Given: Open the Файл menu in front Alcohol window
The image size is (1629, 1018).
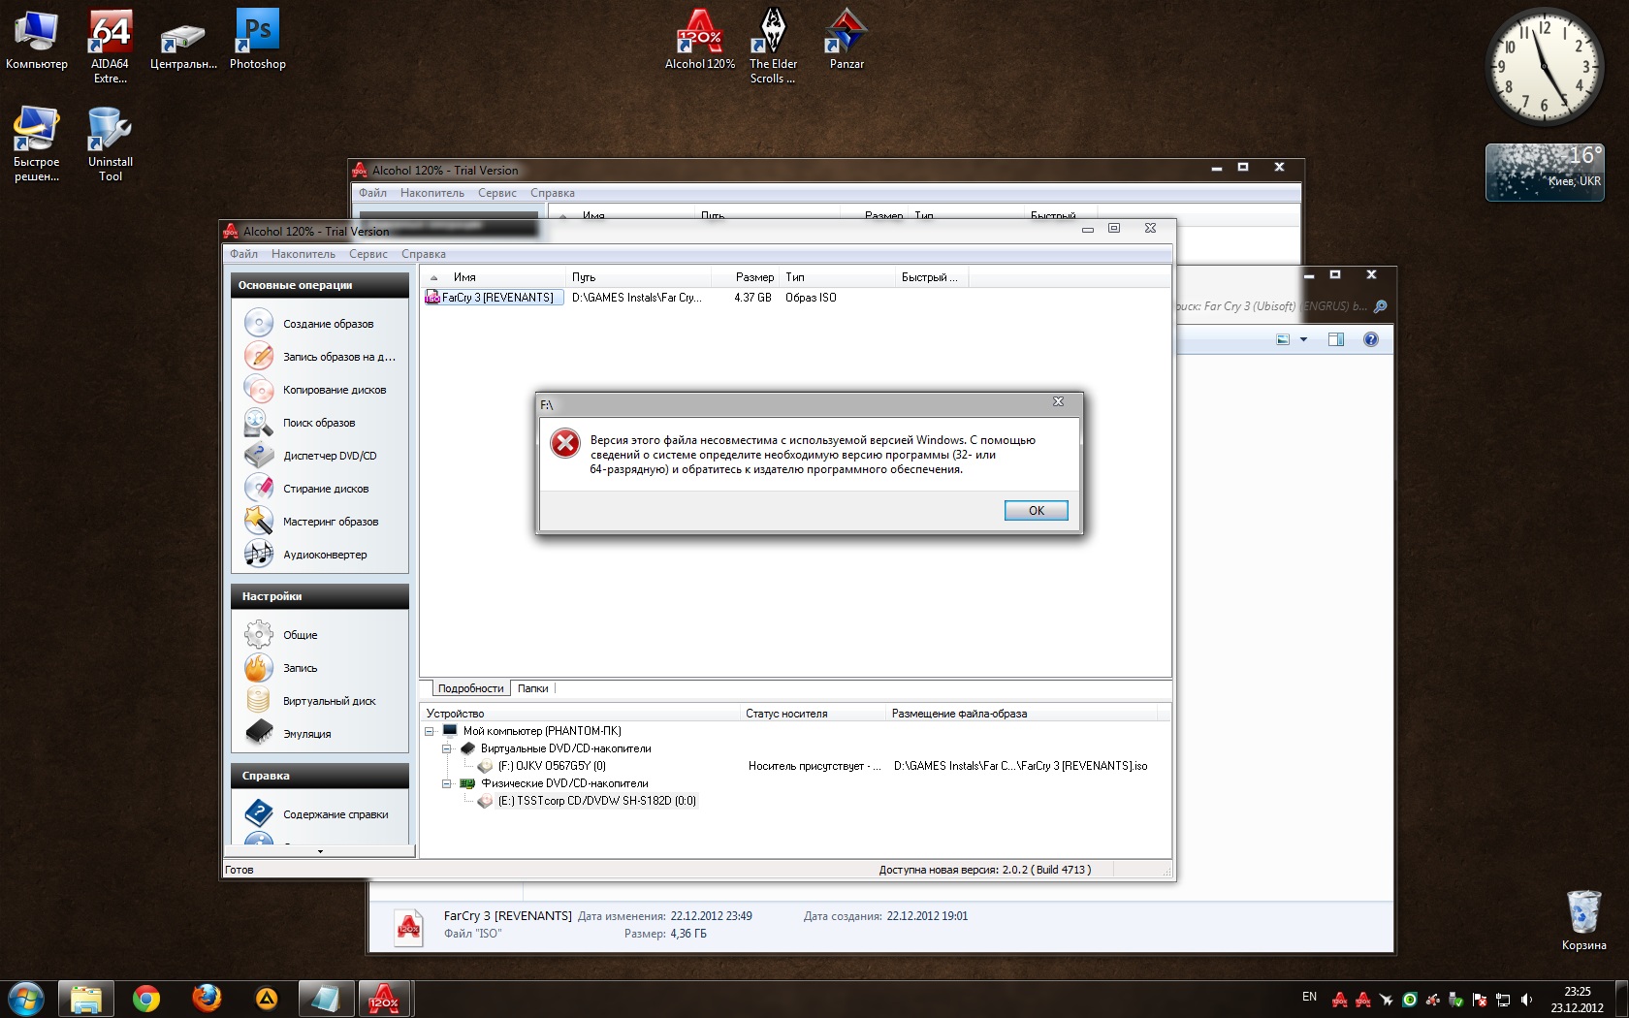Looking at the screenshot, I should [243, 254].
